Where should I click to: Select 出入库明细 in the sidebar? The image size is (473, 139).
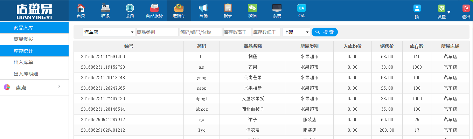pos(34,74)
